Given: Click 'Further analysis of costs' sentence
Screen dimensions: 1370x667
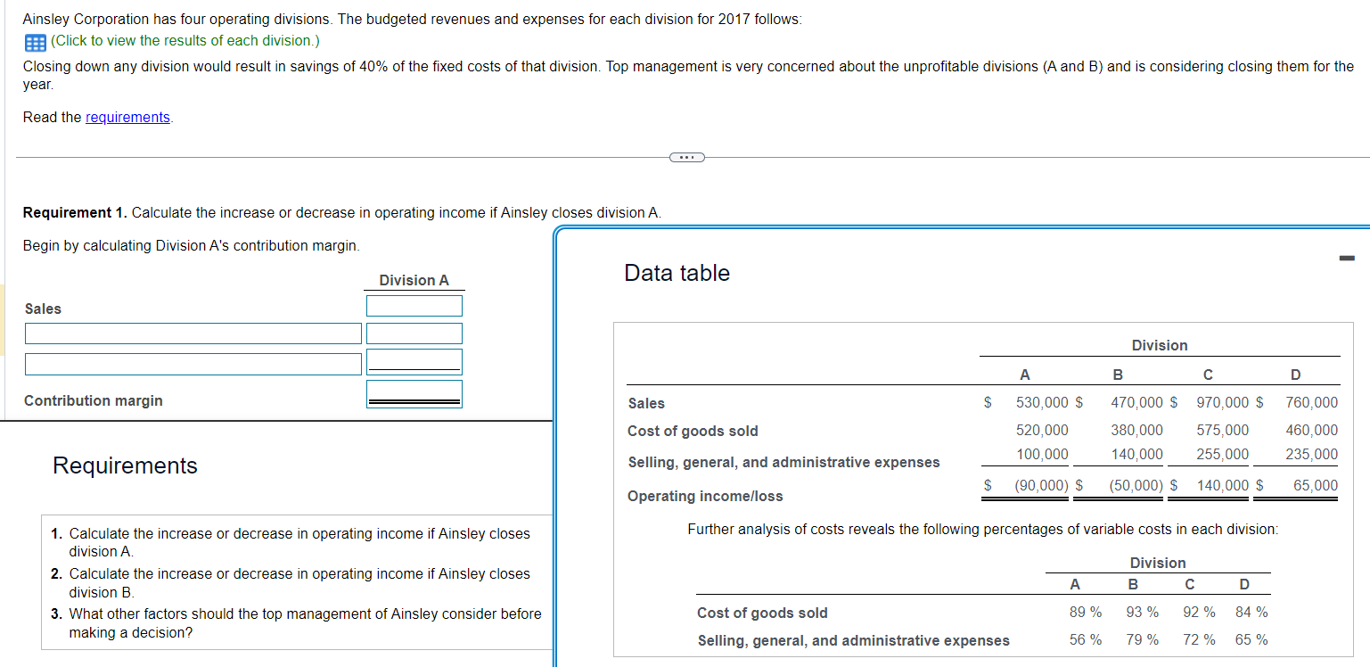Looking at the screenshot, I should click(982, 530).
